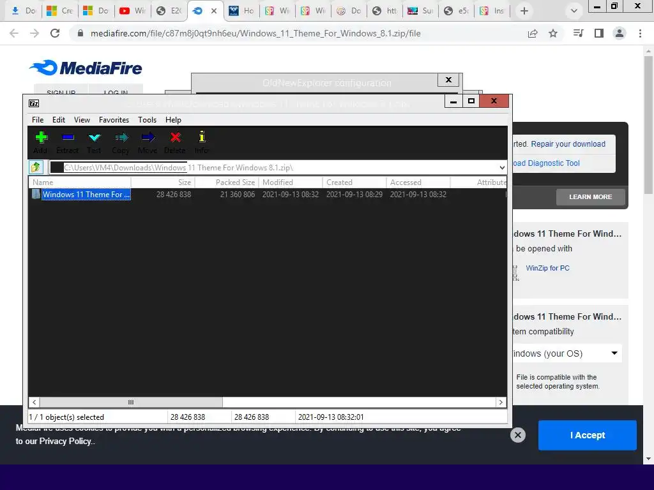Open the WinZip for PC link
Screen dimensions: 654x490
tap(547, 268)
